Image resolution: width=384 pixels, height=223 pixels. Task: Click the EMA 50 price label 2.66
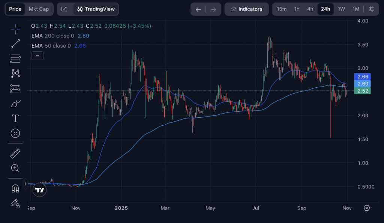pyautogui.click(x=363, y=76)
